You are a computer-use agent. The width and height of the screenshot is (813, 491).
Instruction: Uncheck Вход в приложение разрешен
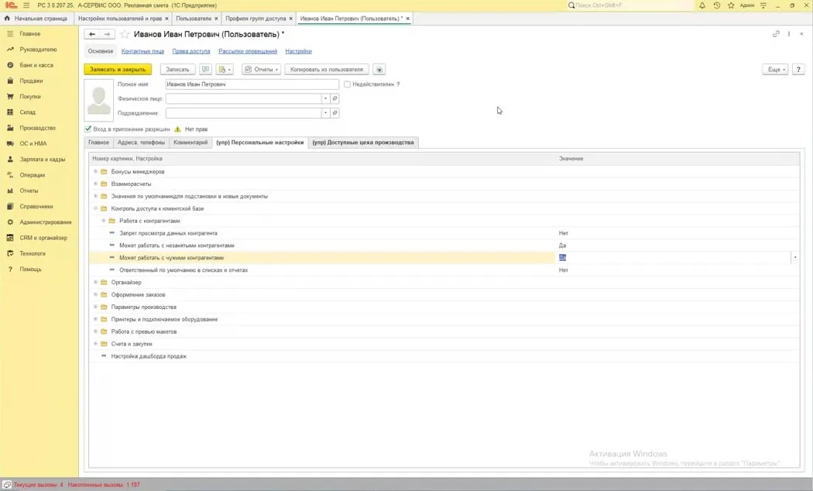pyautogui.click(x=88, y=129)
